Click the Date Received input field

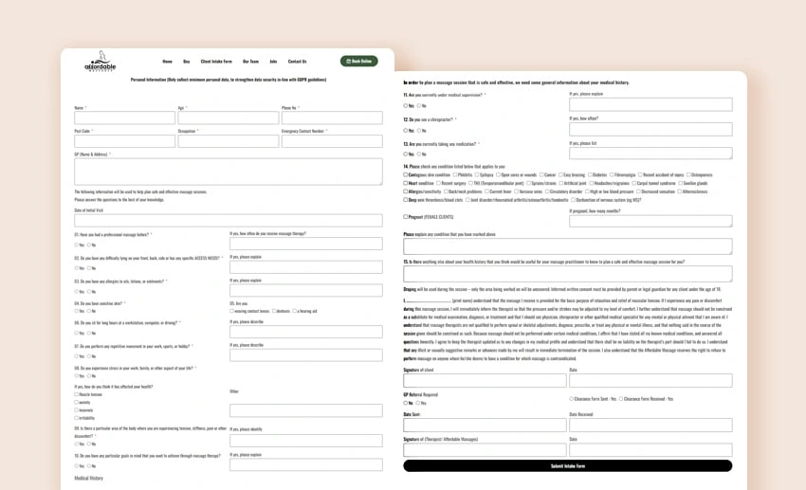click(650, 425)
